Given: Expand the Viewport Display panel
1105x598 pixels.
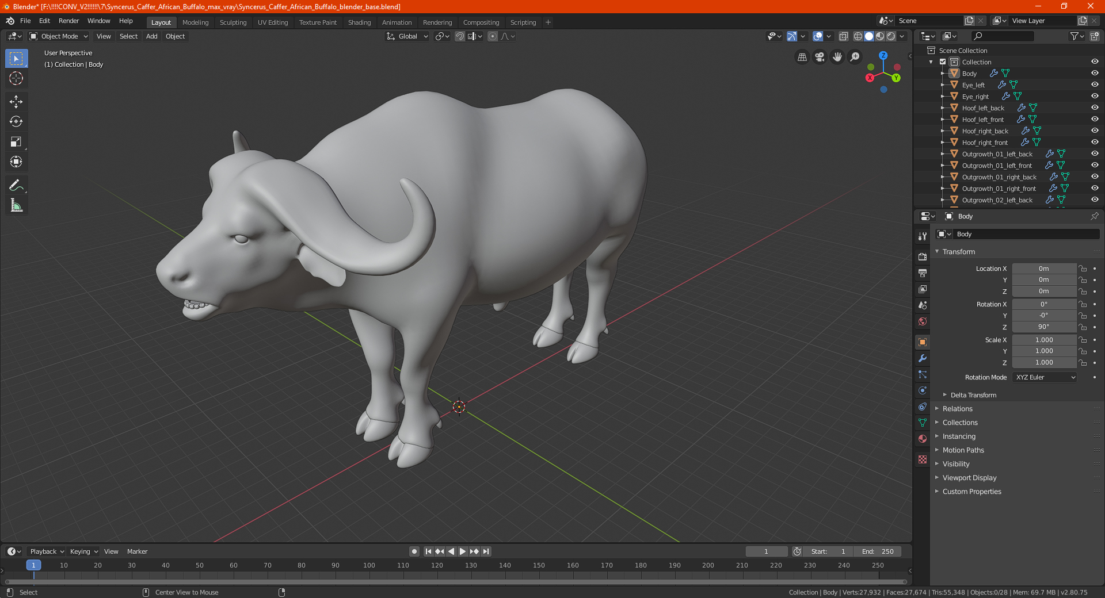Looking at the screenshot, I should tap(970, 478).
